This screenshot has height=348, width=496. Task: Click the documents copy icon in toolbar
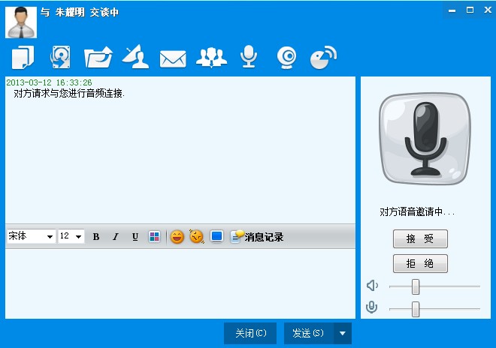(23, 57)
